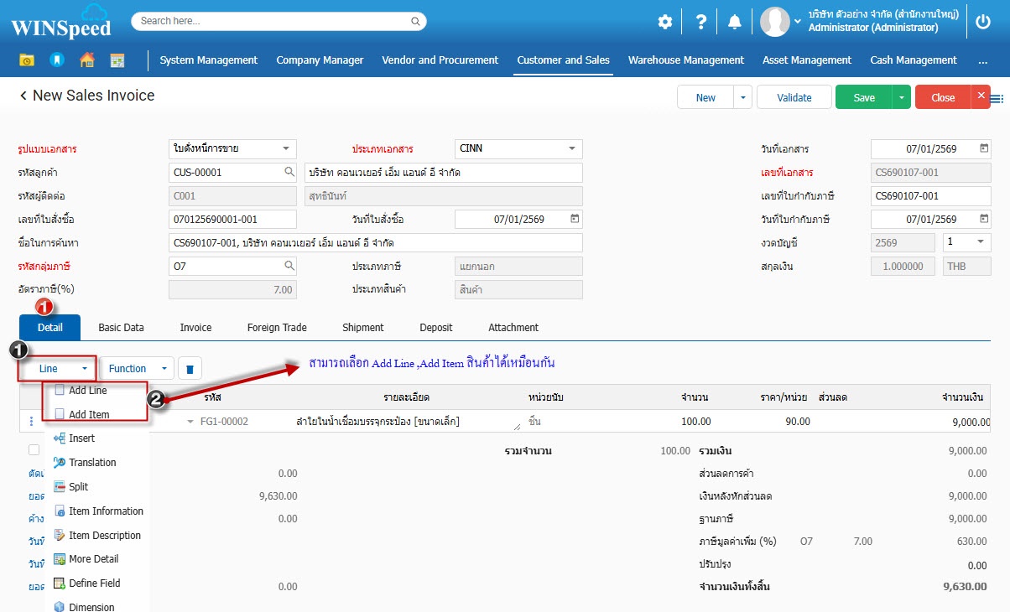Choose Split from the Line menu
This screenshot has height=612, width=1010.
(78, 486)
